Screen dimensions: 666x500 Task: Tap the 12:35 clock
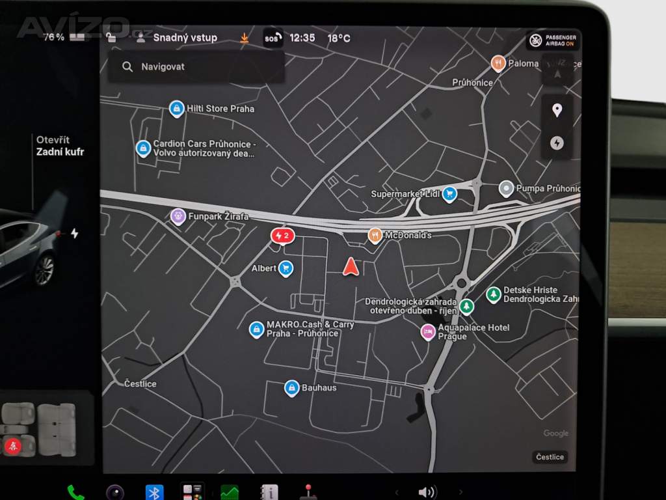tap(302, 38)
